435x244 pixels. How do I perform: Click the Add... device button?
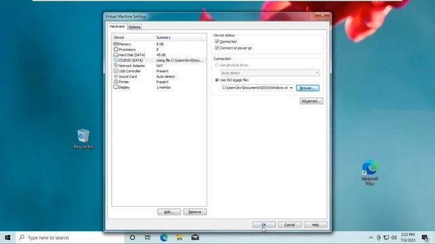(x=169, y=212)
